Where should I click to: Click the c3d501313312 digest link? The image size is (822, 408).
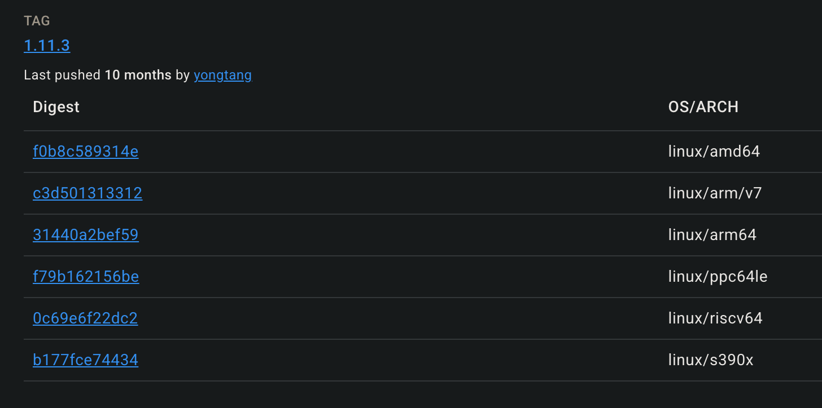(x=88, y=193)
